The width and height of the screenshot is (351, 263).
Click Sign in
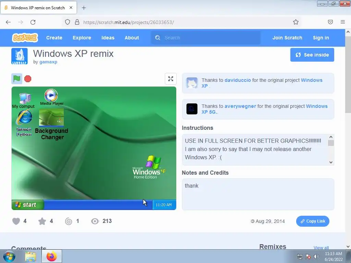pyautogui.click(x=321, y=38)
